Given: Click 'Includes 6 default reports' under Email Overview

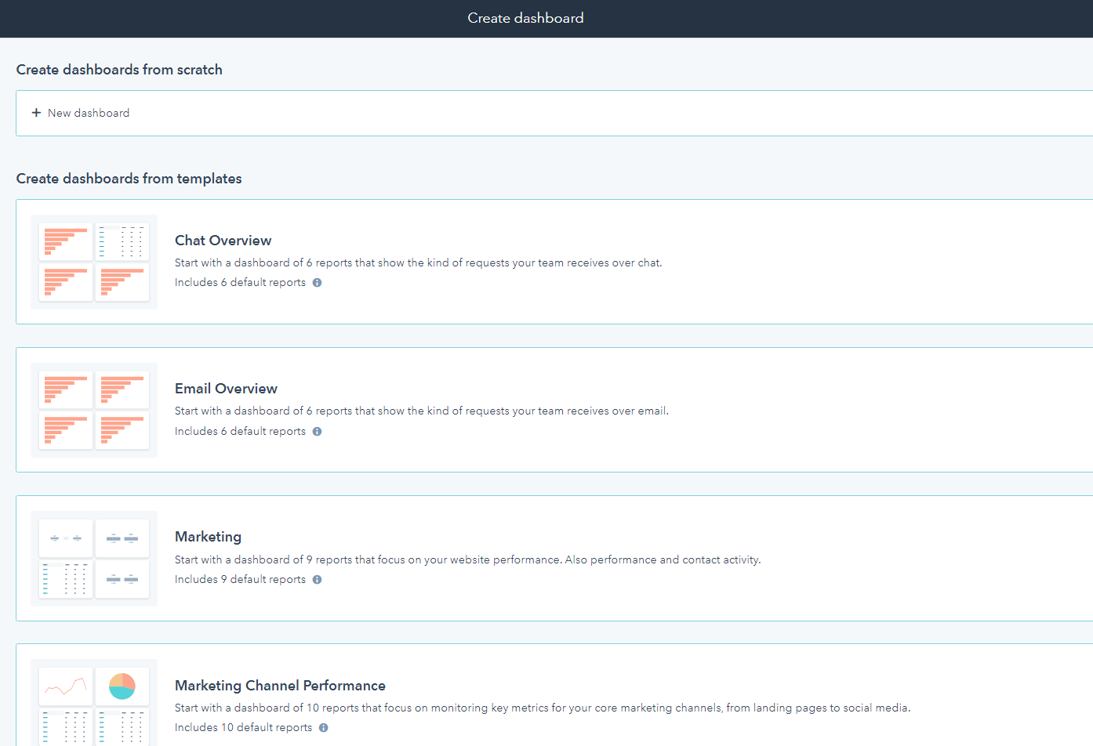Looking at the screenshot, I should 240,432.
